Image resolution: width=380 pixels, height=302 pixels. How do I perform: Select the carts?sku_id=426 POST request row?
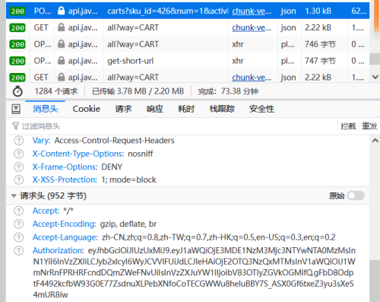click(x=188, y=11)
